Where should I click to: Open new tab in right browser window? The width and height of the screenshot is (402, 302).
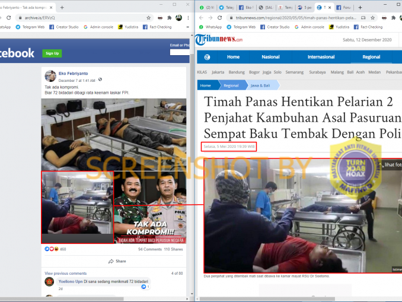click(x=360, y=8)
